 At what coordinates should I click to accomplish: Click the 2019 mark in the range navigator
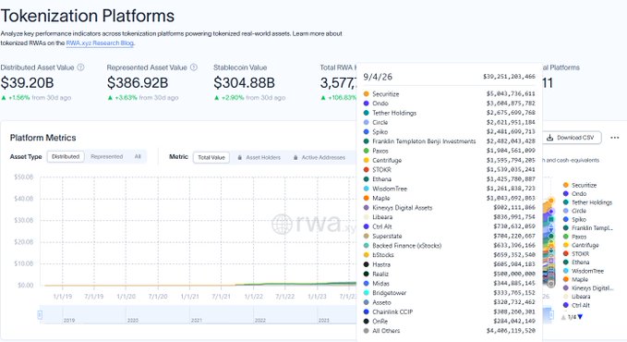[68, 321]
